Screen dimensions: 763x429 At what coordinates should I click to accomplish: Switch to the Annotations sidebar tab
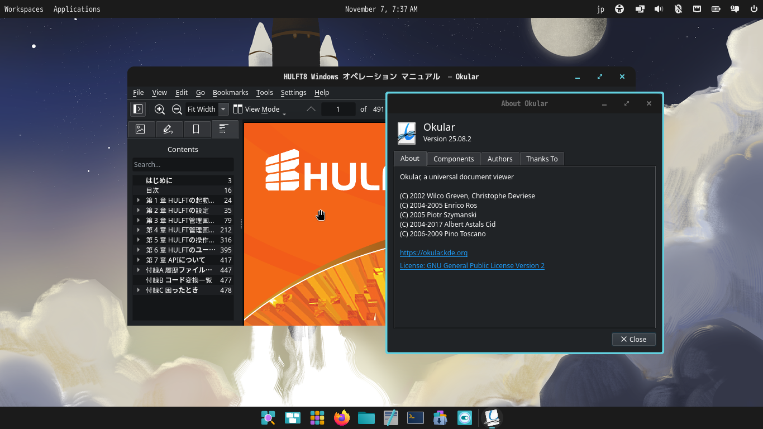point(169,129)
